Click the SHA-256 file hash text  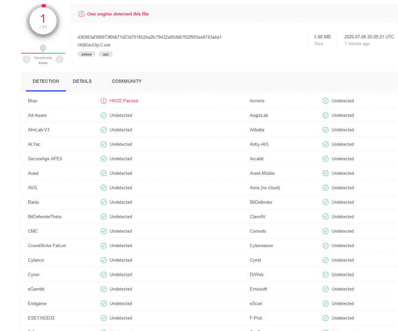pos(149,37)
